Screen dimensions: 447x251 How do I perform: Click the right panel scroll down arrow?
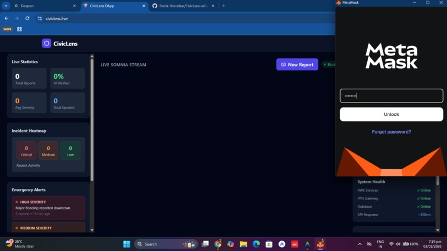pos(438,230)
